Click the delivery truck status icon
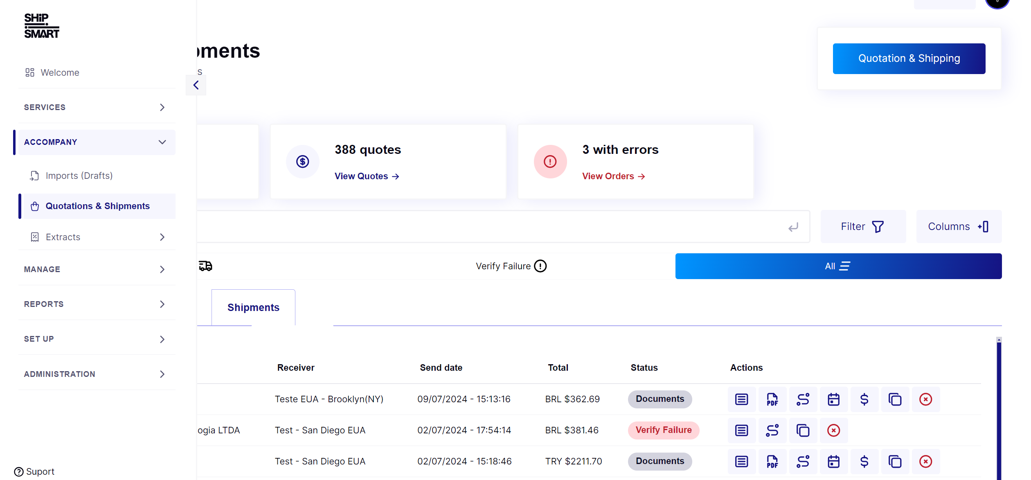Viewport: 1031px width, 480px height. [205, 266]
